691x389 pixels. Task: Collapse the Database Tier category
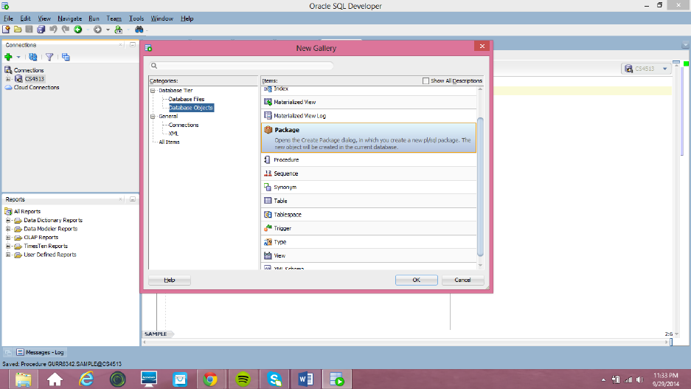point(153,90)
